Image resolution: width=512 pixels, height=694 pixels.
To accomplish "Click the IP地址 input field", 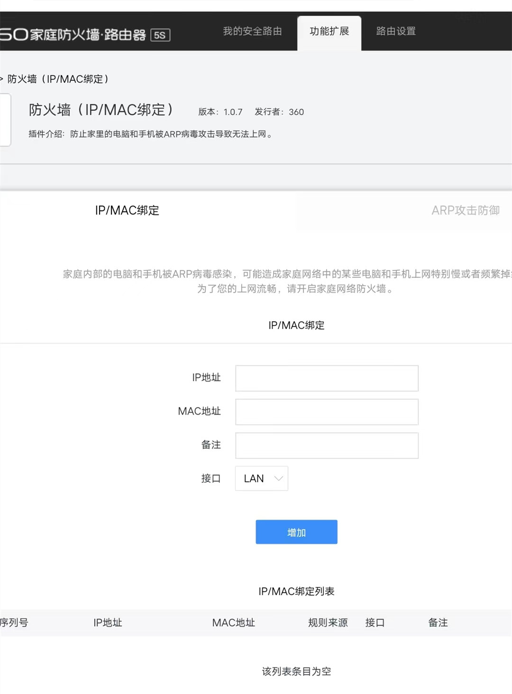I will [x=326, y=378].
